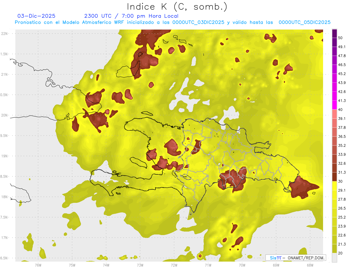This screenshot has width=348, height=269.
Task: Click the 69W longitude label
Action: click(x=276, y=265)
